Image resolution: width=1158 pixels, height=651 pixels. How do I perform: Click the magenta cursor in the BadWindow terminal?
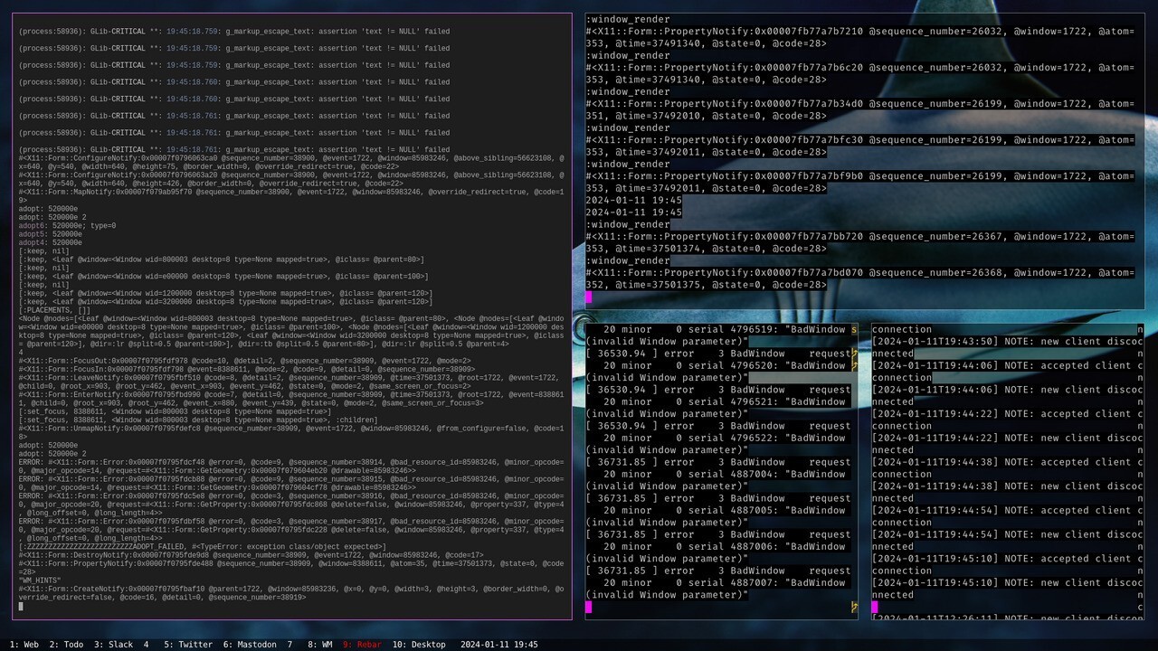(589, 607)
